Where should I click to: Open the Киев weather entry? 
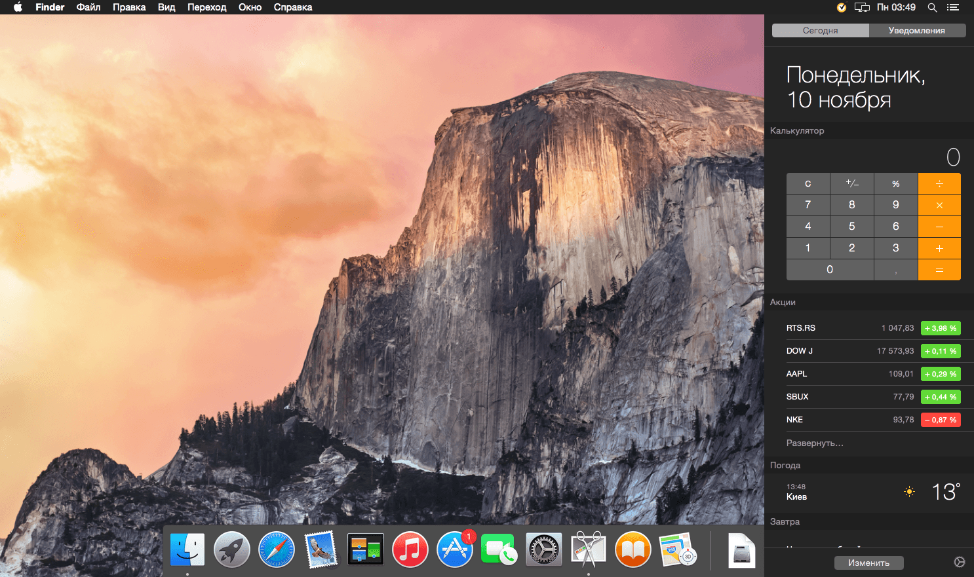coord(869,493)
